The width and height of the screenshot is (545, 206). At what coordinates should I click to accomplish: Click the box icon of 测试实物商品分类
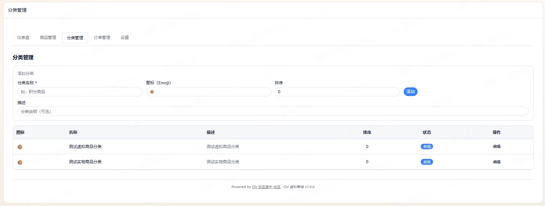coord(20,162)
